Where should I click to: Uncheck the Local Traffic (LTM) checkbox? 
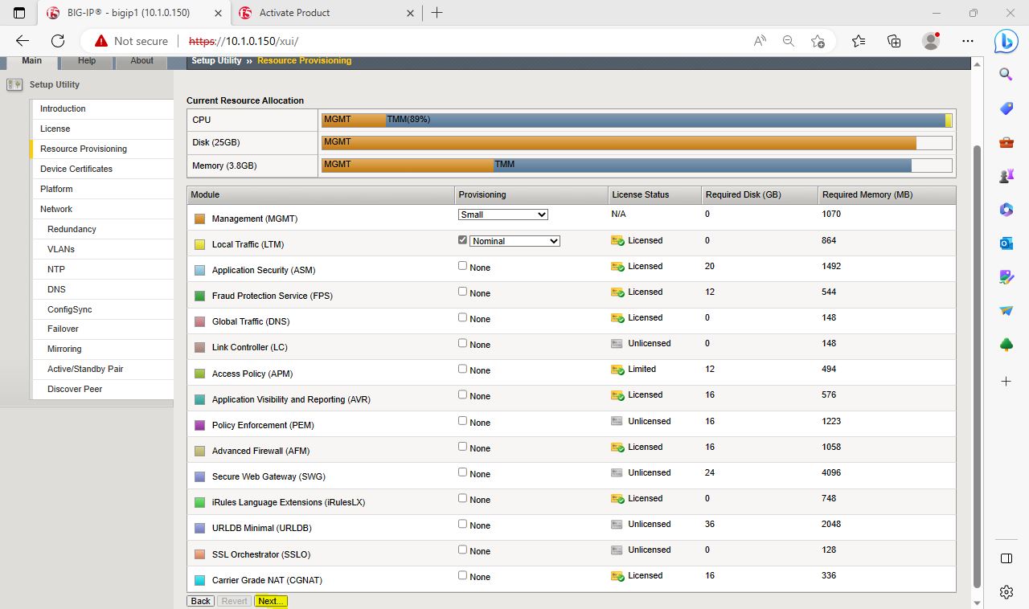[x=462, y=240]
